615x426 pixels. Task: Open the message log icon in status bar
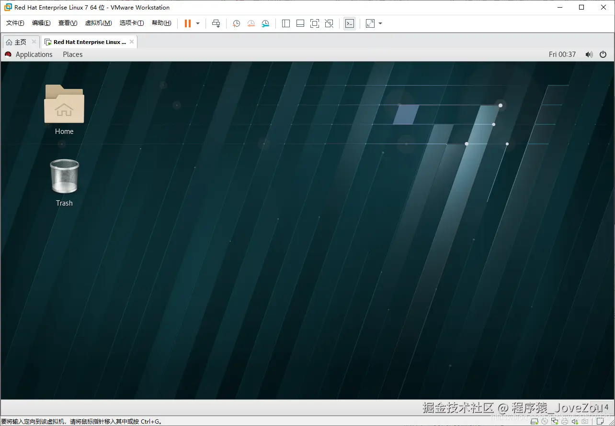600,421
